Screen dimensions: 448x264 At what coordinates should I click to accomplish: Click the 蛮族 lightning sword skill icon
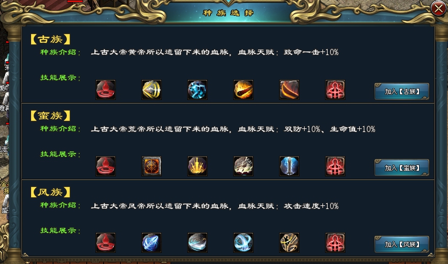[289, 166]
